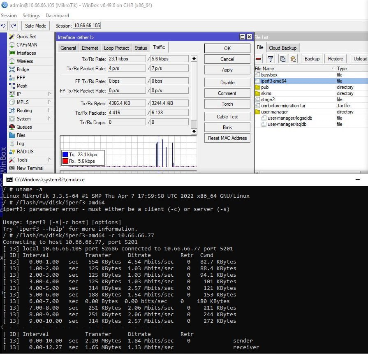Open Quick Set from sidebar
Screen dimensions: 368x354
pos(26,36)
